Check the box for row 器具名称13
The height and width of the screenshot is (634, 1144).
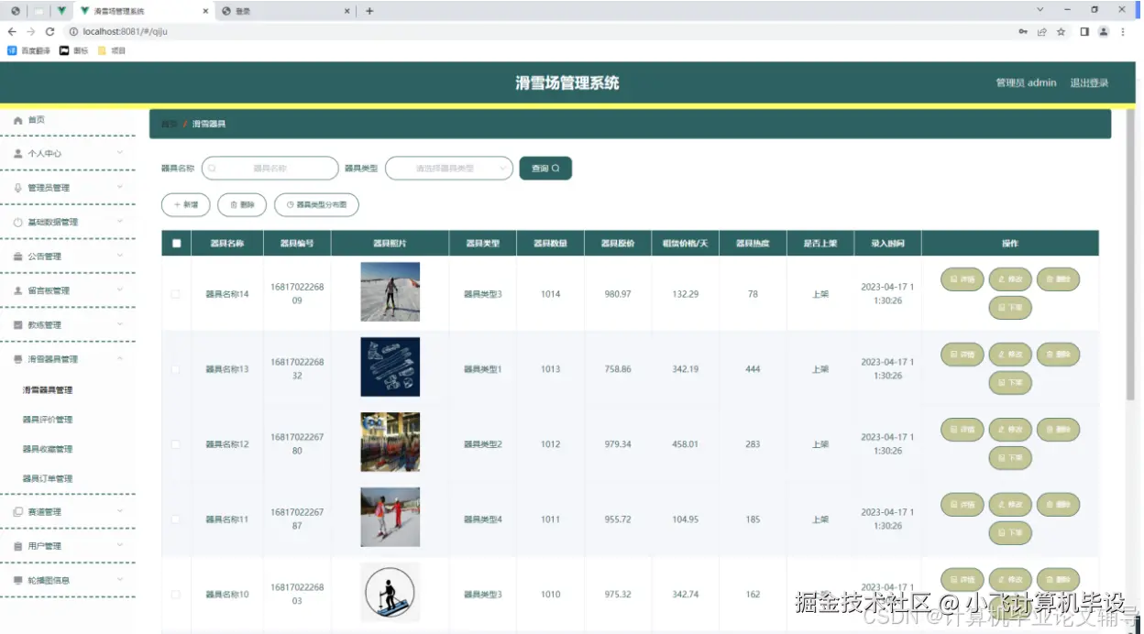(x=176, y=369)
